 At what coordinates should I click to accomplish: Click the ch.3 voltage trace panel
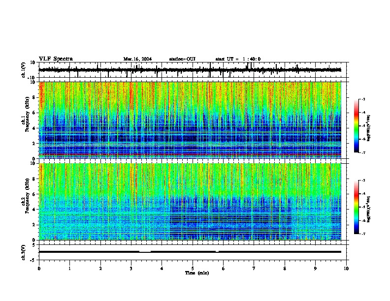193,252
